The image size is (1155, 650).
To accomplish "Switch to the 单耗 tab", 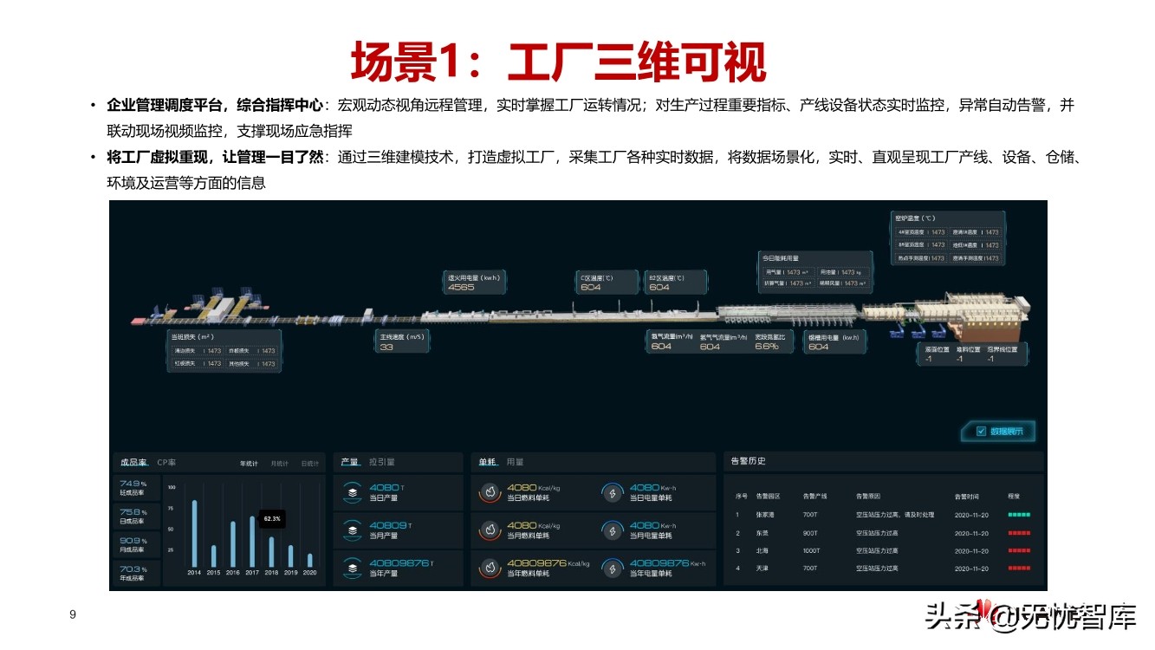I will (x=487, y=462).
